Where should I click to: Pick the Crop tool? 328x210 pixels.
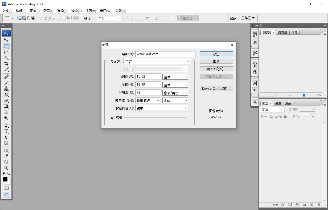[x=6, y=63]
